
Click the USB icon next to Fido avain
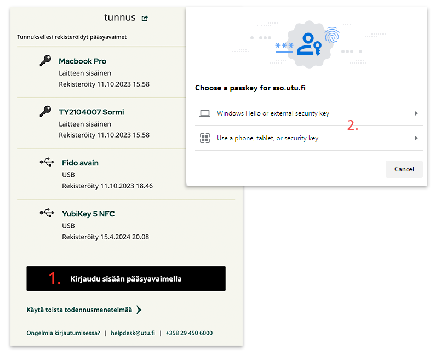(47, 162)
